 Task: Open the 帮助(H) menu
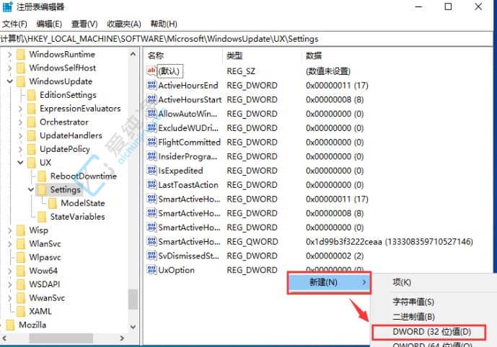pyautogui.click(x=164, y=24)
